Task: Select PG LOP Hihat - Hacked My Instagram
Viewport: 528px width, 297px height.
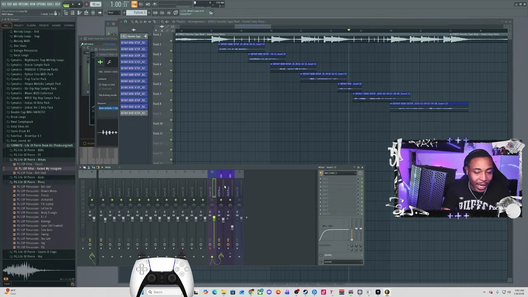Action: click(40, 169)
